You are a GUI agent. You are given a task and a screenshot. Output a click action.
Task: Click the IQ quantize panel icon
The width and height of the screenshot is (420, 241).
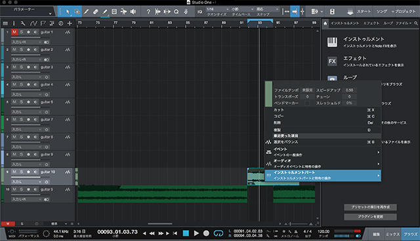pyautogui.click(x=199, y=12)
